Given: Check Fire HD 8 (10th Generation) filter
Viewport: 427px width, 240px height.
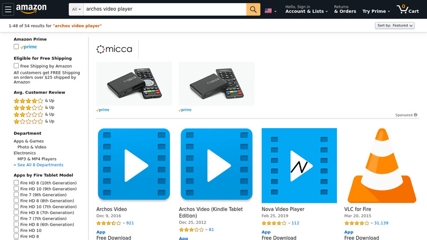Looking at the screenshot, I should [x=16, y=183].
